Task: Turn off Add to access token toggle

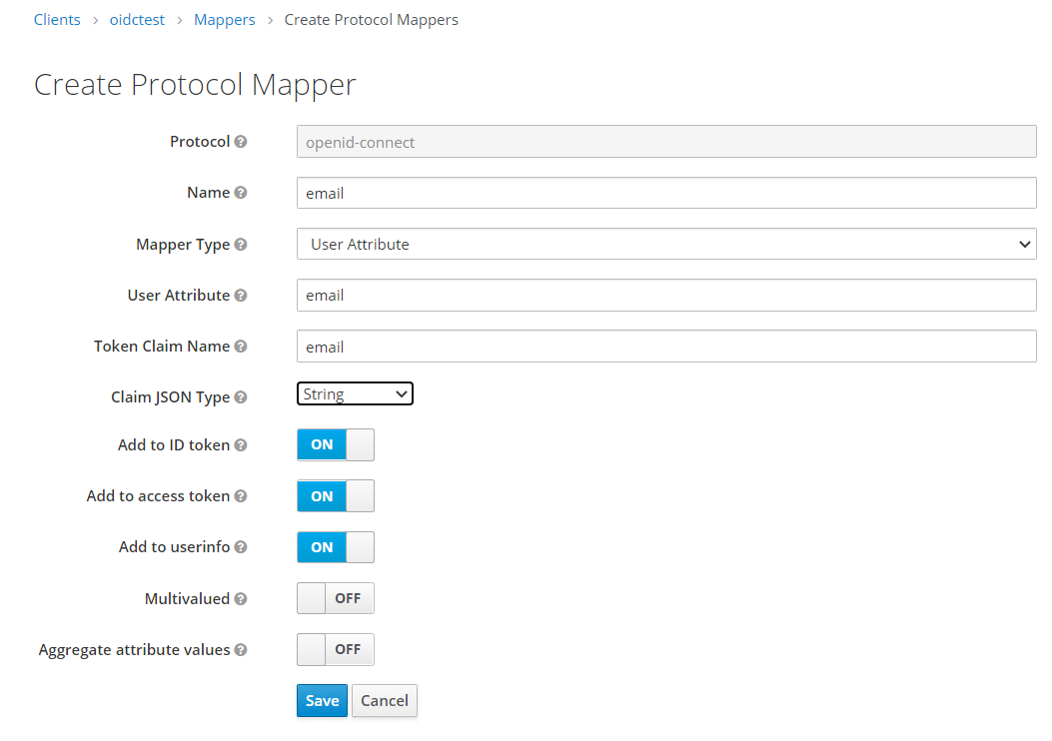Action: coord(335,496)
